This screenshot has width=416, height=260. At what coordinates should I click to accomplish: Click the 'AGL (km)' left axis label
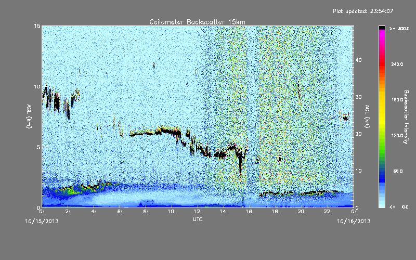[29, 116]
